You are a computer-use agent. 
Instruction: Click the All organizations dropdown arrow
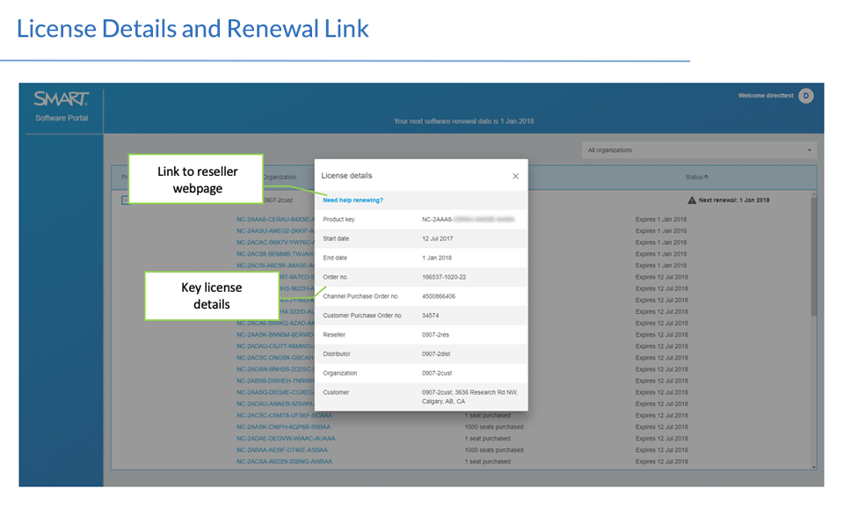point(809,150)
